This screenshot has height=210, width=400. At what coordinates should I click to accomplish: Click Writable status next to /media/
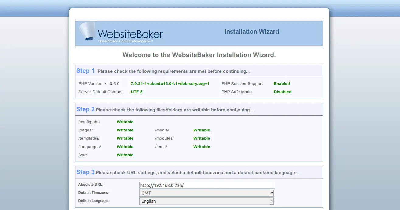pos(202,130)
